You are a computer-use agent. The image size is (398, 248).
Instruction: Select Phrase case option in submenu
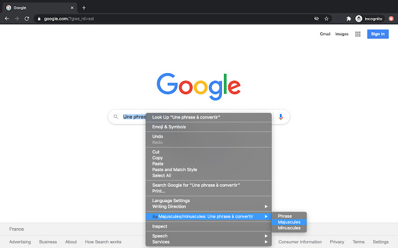289,216
